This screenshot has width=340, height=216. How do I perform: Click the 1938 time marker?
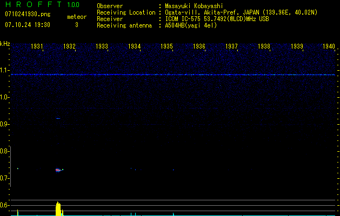coord(264,46)
